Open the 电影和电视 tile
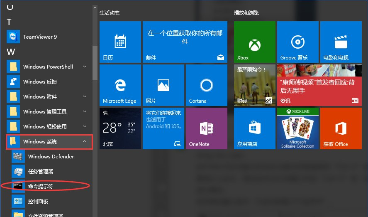 [x=341, y=42]
